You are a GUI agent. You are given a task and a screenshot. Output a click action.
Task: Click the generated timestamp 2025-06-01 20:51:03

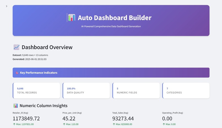36,59
